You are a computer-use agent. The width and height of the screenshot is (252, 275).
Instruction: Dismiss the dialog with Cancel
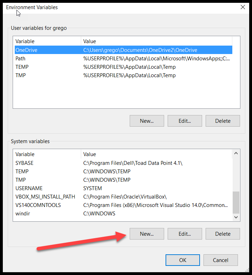point(221,260)
